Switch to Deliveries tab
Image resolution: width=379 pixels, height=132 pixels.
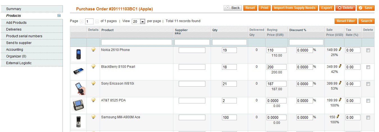(31, 29)
